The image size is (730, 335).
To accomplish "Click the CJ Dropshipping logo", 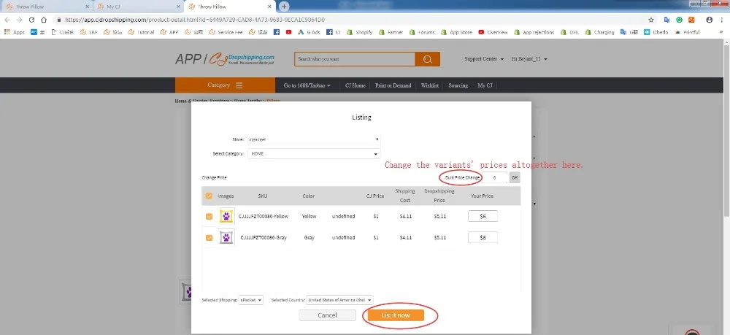I will coord(241,58).
